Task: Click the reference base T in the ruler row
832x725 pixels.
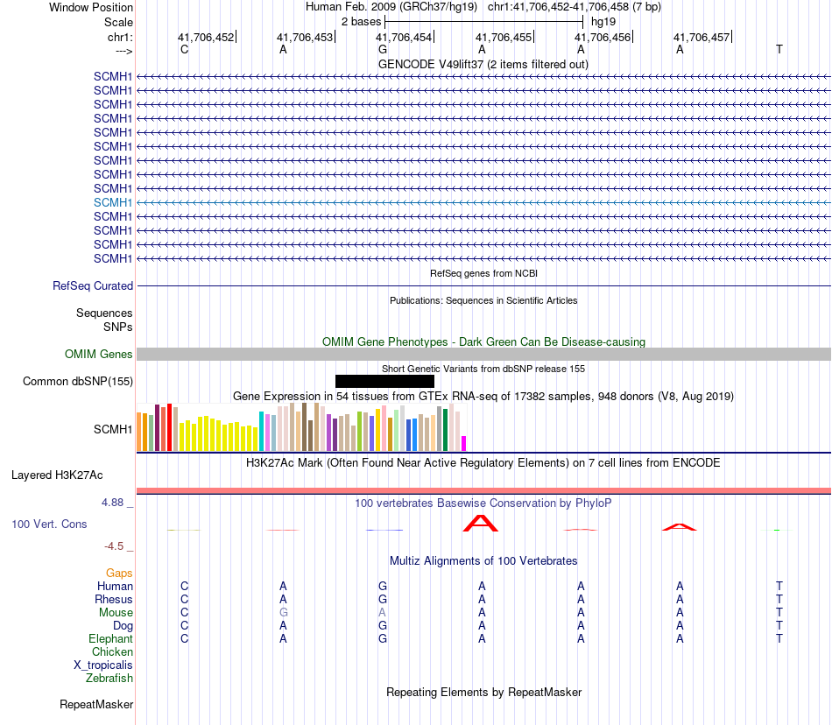Action: [x=779, y=49]
